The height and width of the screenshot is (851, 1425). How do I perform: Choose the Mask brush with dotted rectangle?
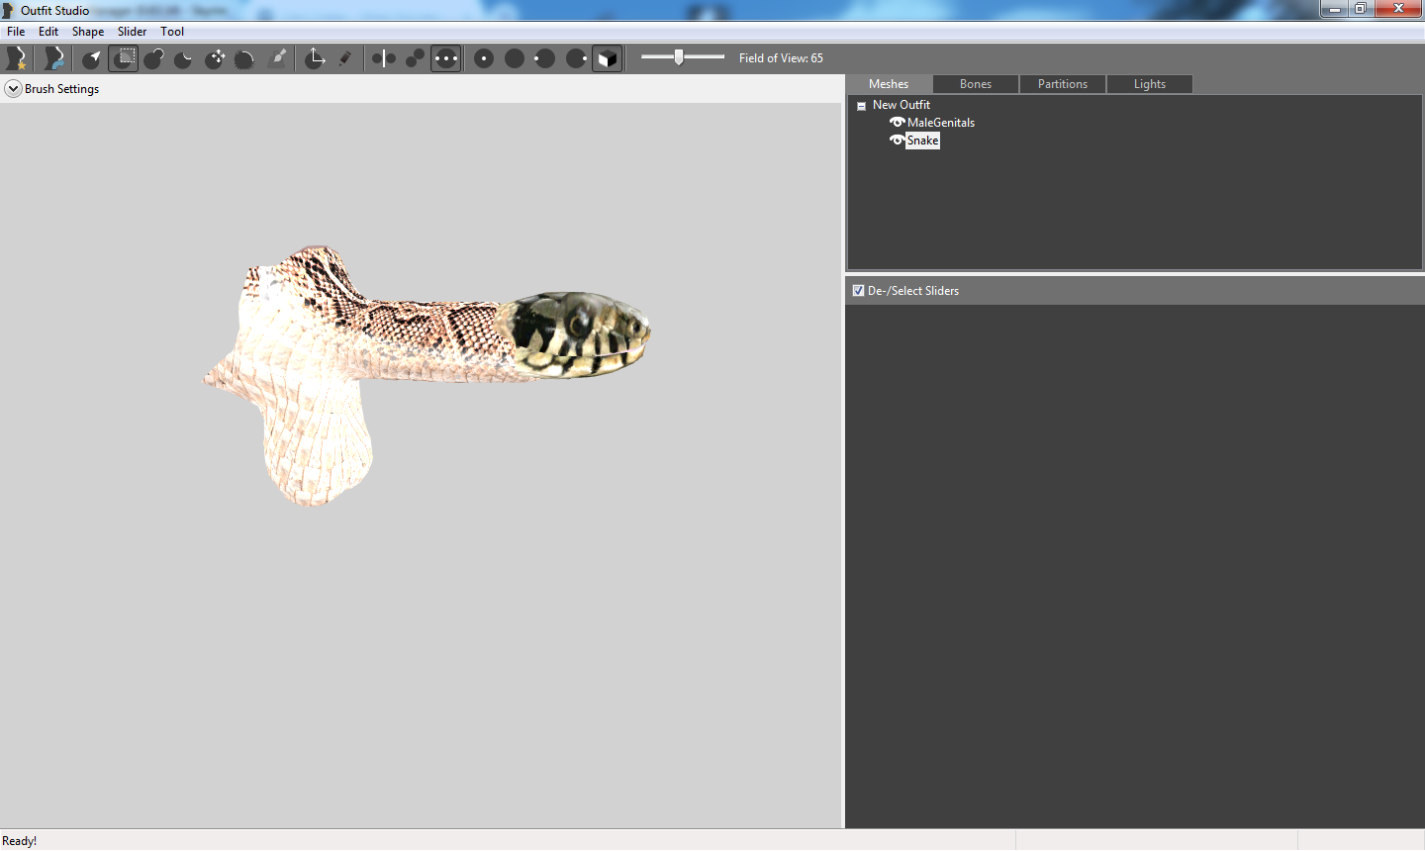click(x=123, y=58)
